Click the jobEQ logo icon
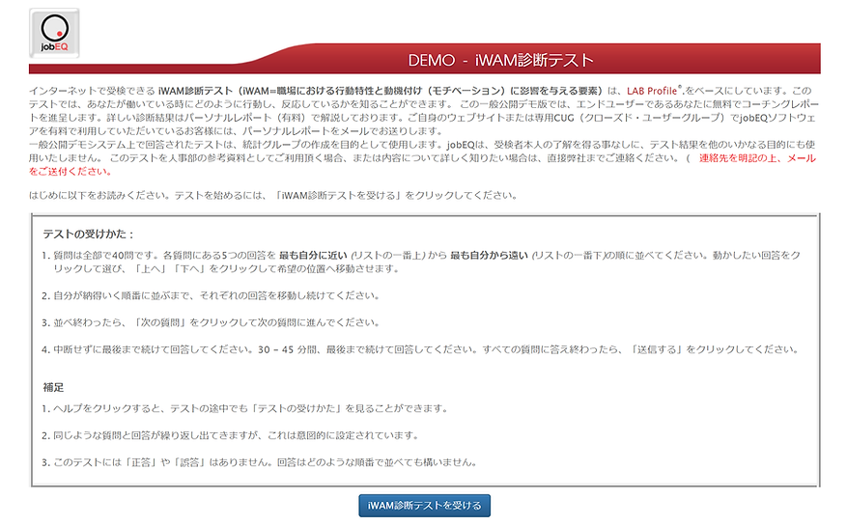847x525 pixels. pos(54,33)
